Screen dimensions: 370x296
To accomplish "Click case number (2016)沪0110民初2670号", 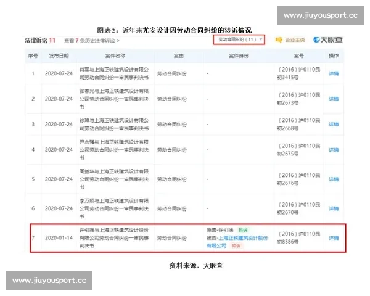I will click(x=298, y=208).
